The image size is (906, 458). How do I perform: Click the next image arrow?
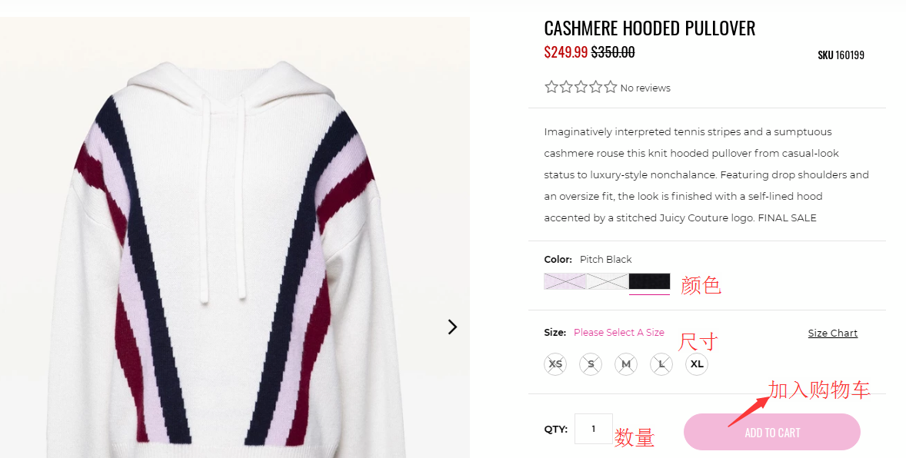452,327
